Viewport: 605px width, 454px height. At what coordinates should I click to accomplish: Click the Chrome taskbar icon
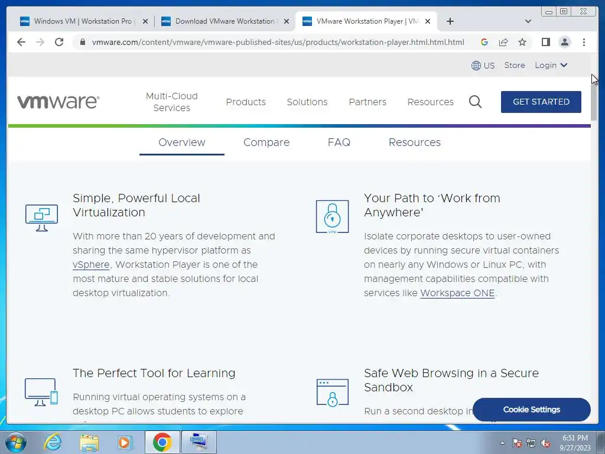coord(162,442)
